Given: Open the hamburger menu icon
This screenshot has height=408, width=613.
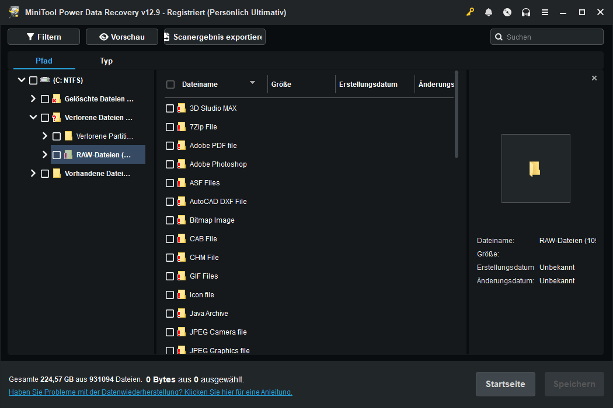Looking at the screenshot, I should [x=545, y=12].
